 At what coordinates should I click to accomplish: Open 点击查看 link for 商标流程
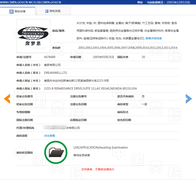click(50, 136)
